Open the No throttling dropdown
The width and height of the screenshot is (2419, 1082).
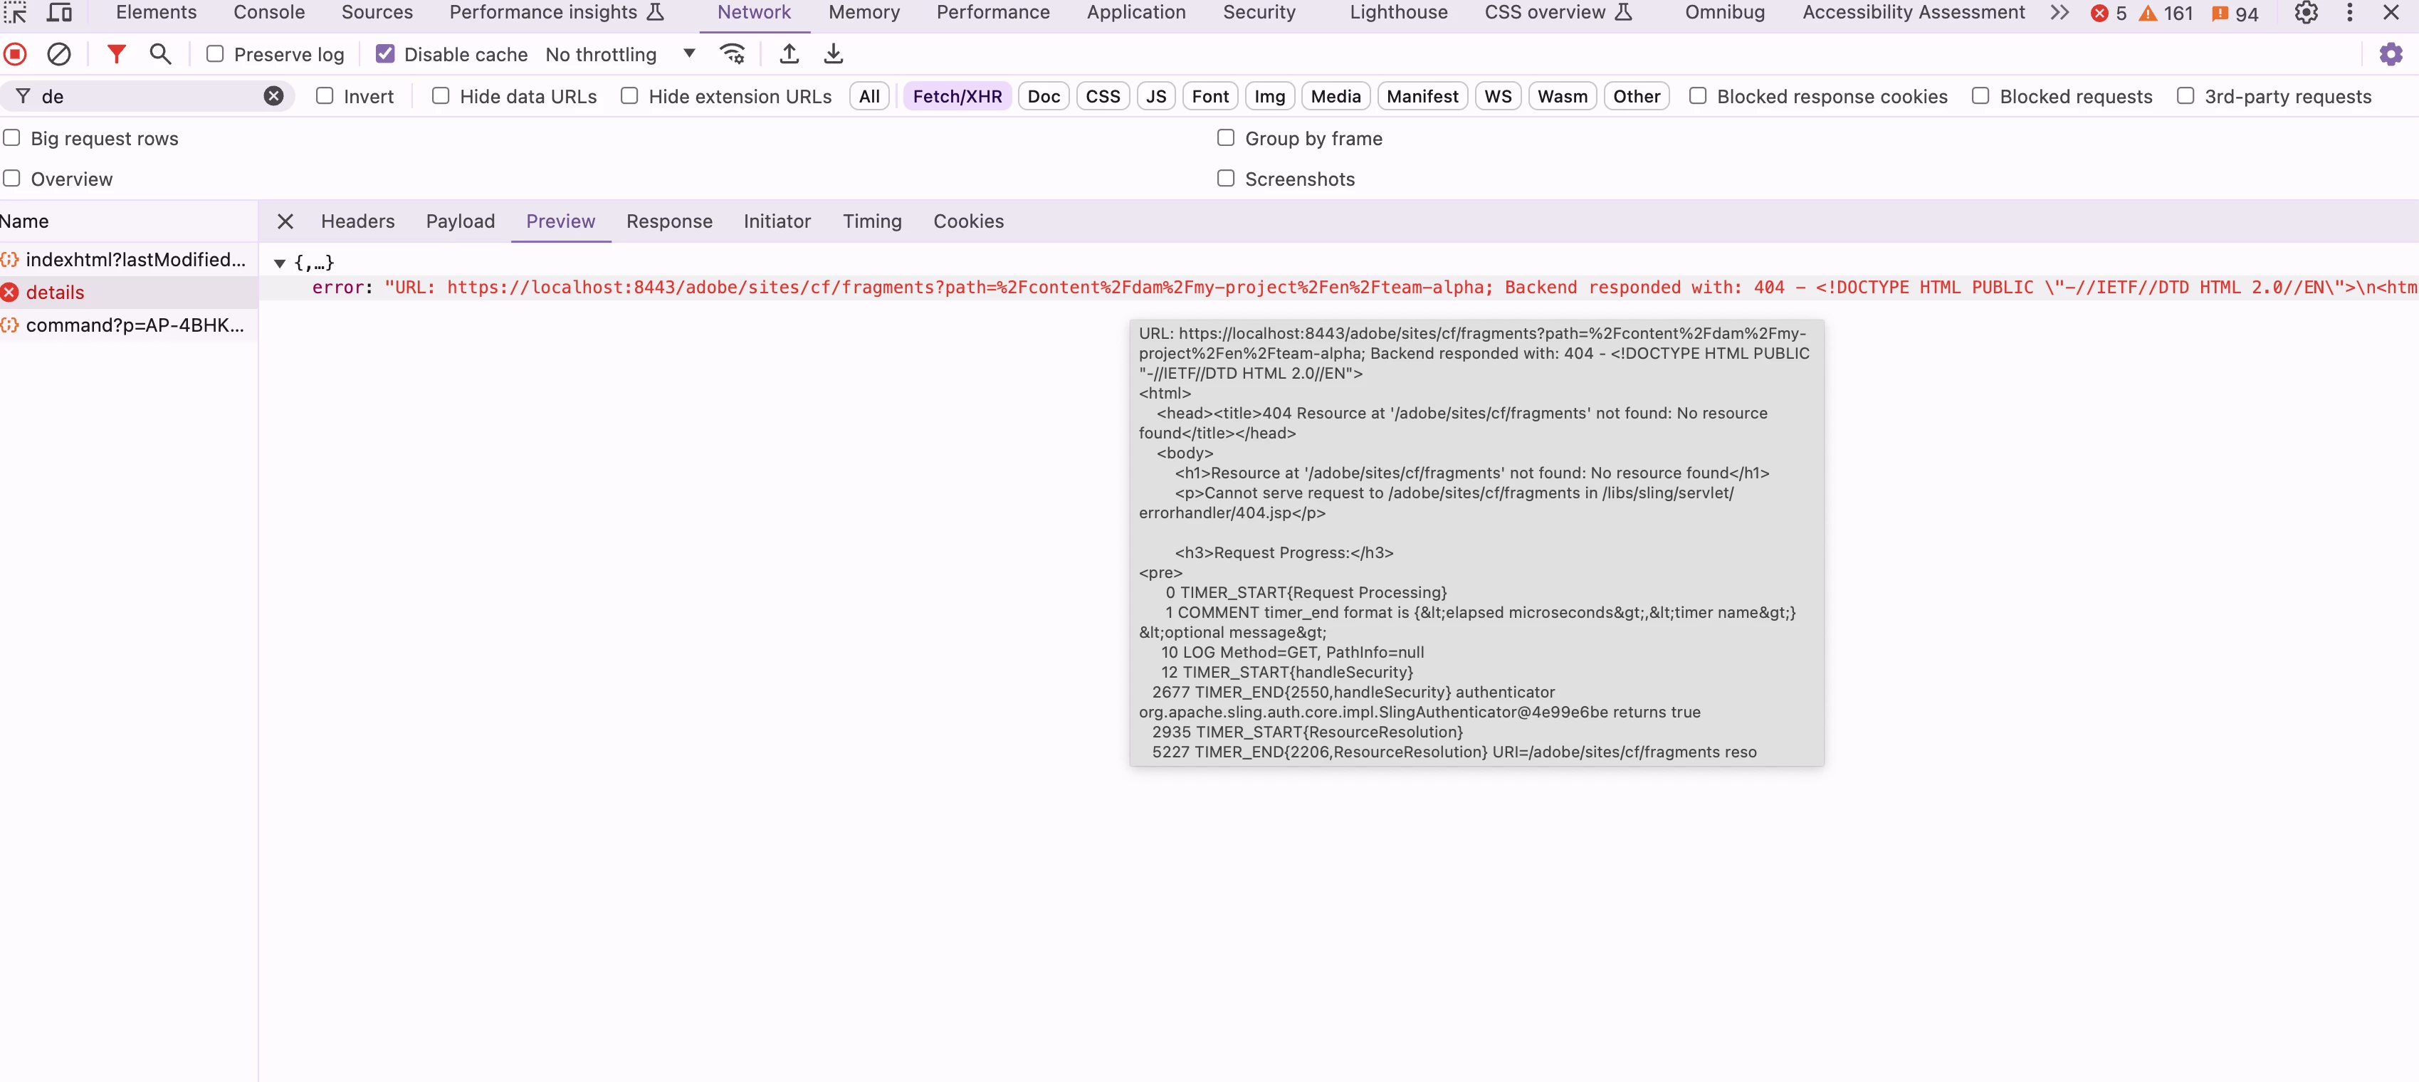pyautogui.click(x=620, y=55)
